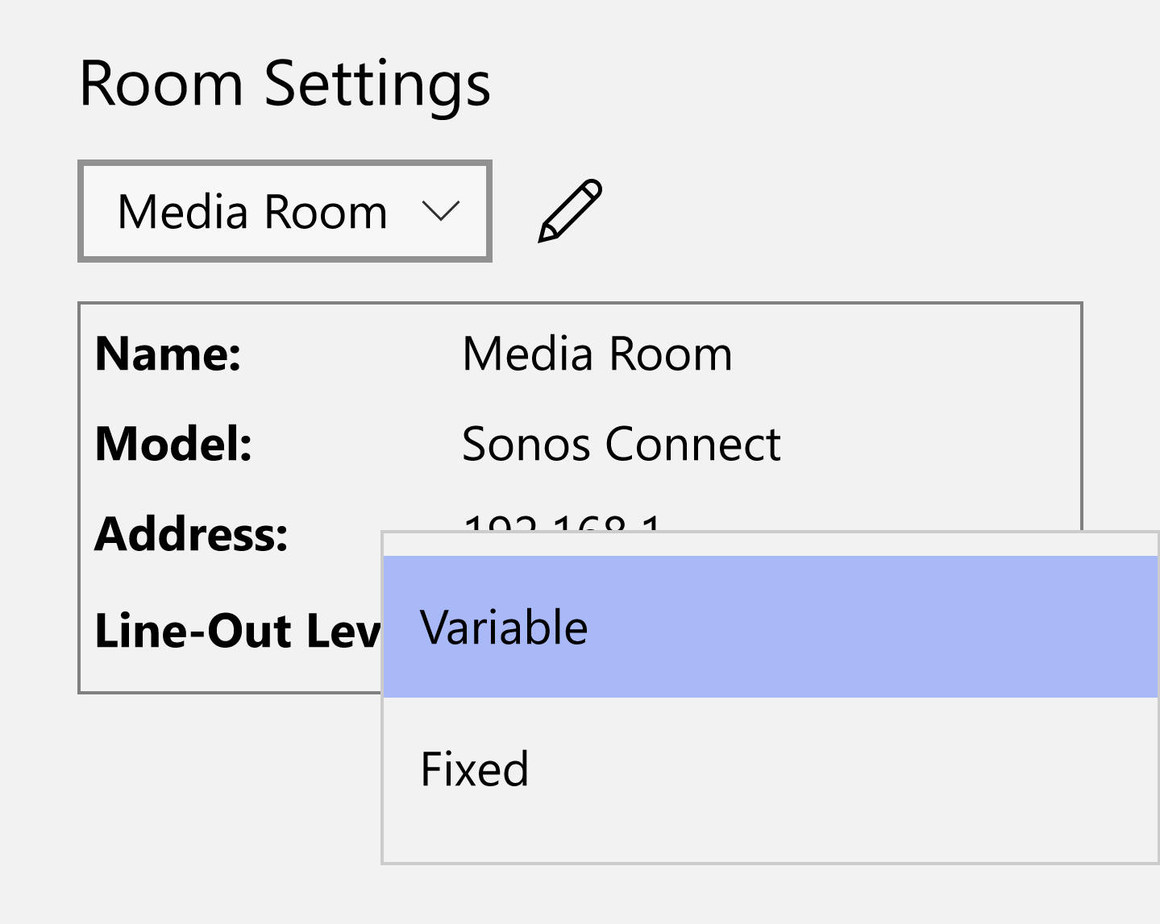Click the Room Settings heading
1160x924 pixels.
tap(285, 83)
